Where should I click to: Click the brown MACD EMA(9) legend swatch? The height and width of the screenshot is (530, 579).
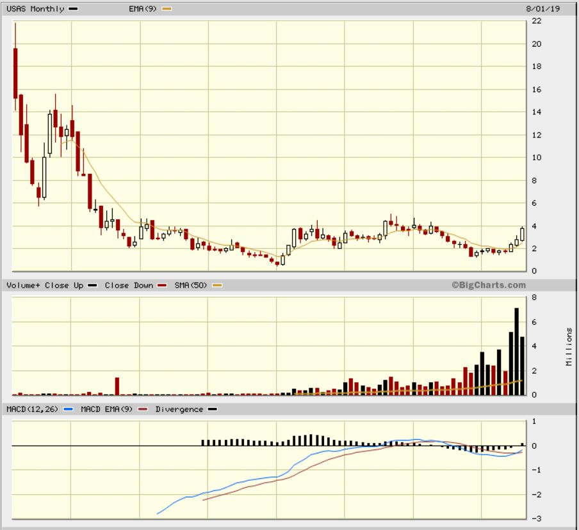143,410
